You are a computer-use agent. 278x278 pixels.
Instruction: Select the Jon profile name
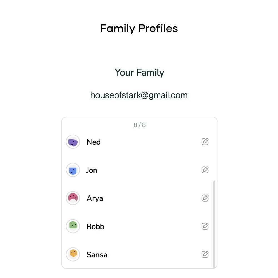pyautogui.click(x=92, y=170)
